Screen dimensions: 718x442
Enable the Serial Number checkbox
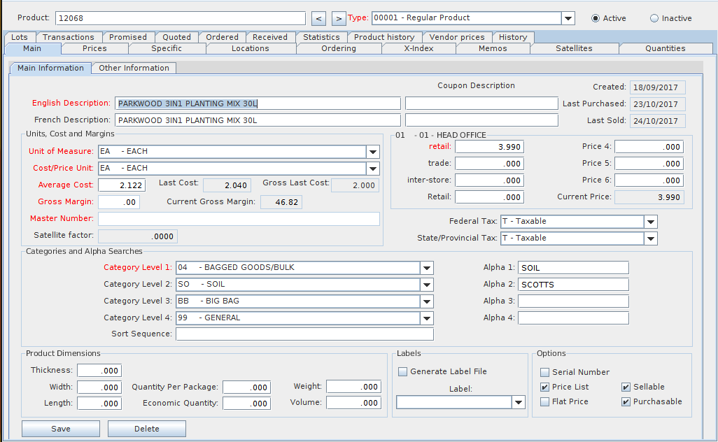click(x=545, y=372)
